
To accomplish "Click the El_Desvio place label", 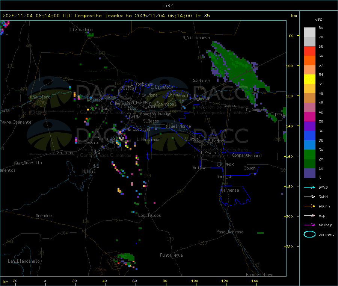I will click(88, 142).
